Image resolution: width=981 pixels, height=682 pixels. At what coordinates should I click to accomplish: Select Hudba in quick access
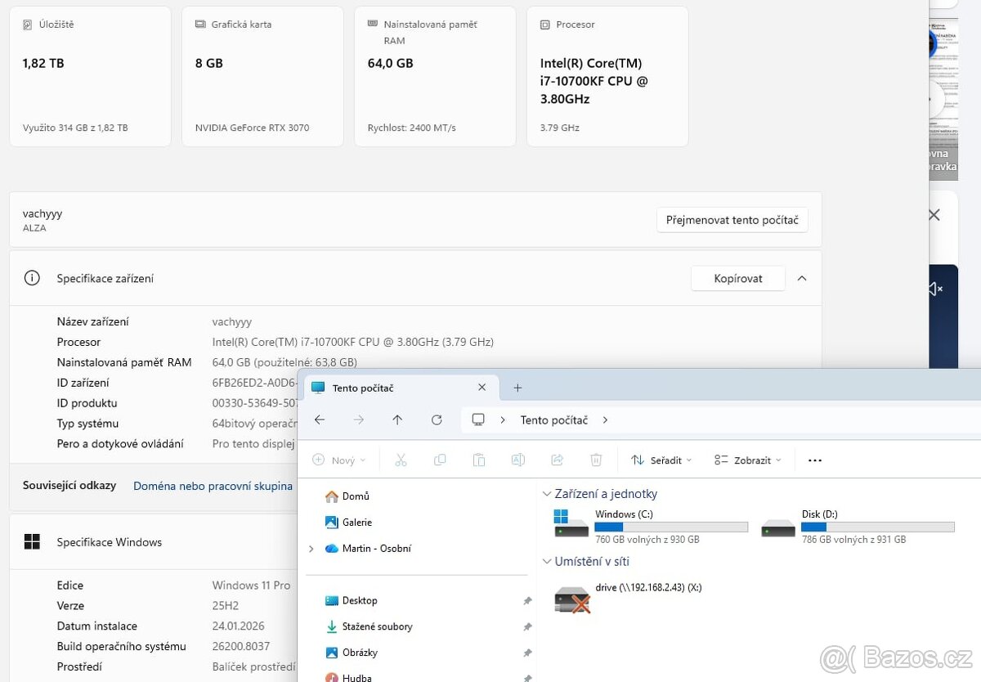point(347,678)
